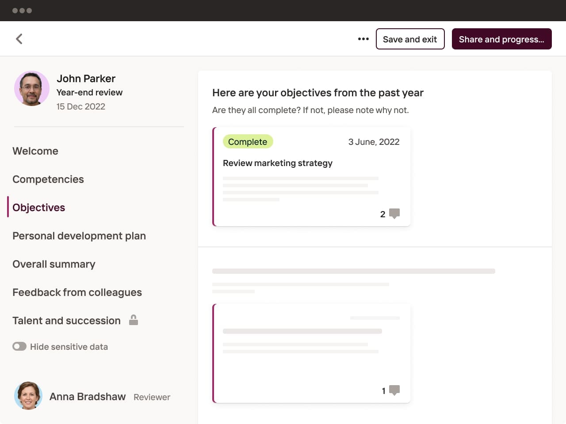The image size is (566, 424).
Task: Select the second placeholder objective card
Action: 311,353
